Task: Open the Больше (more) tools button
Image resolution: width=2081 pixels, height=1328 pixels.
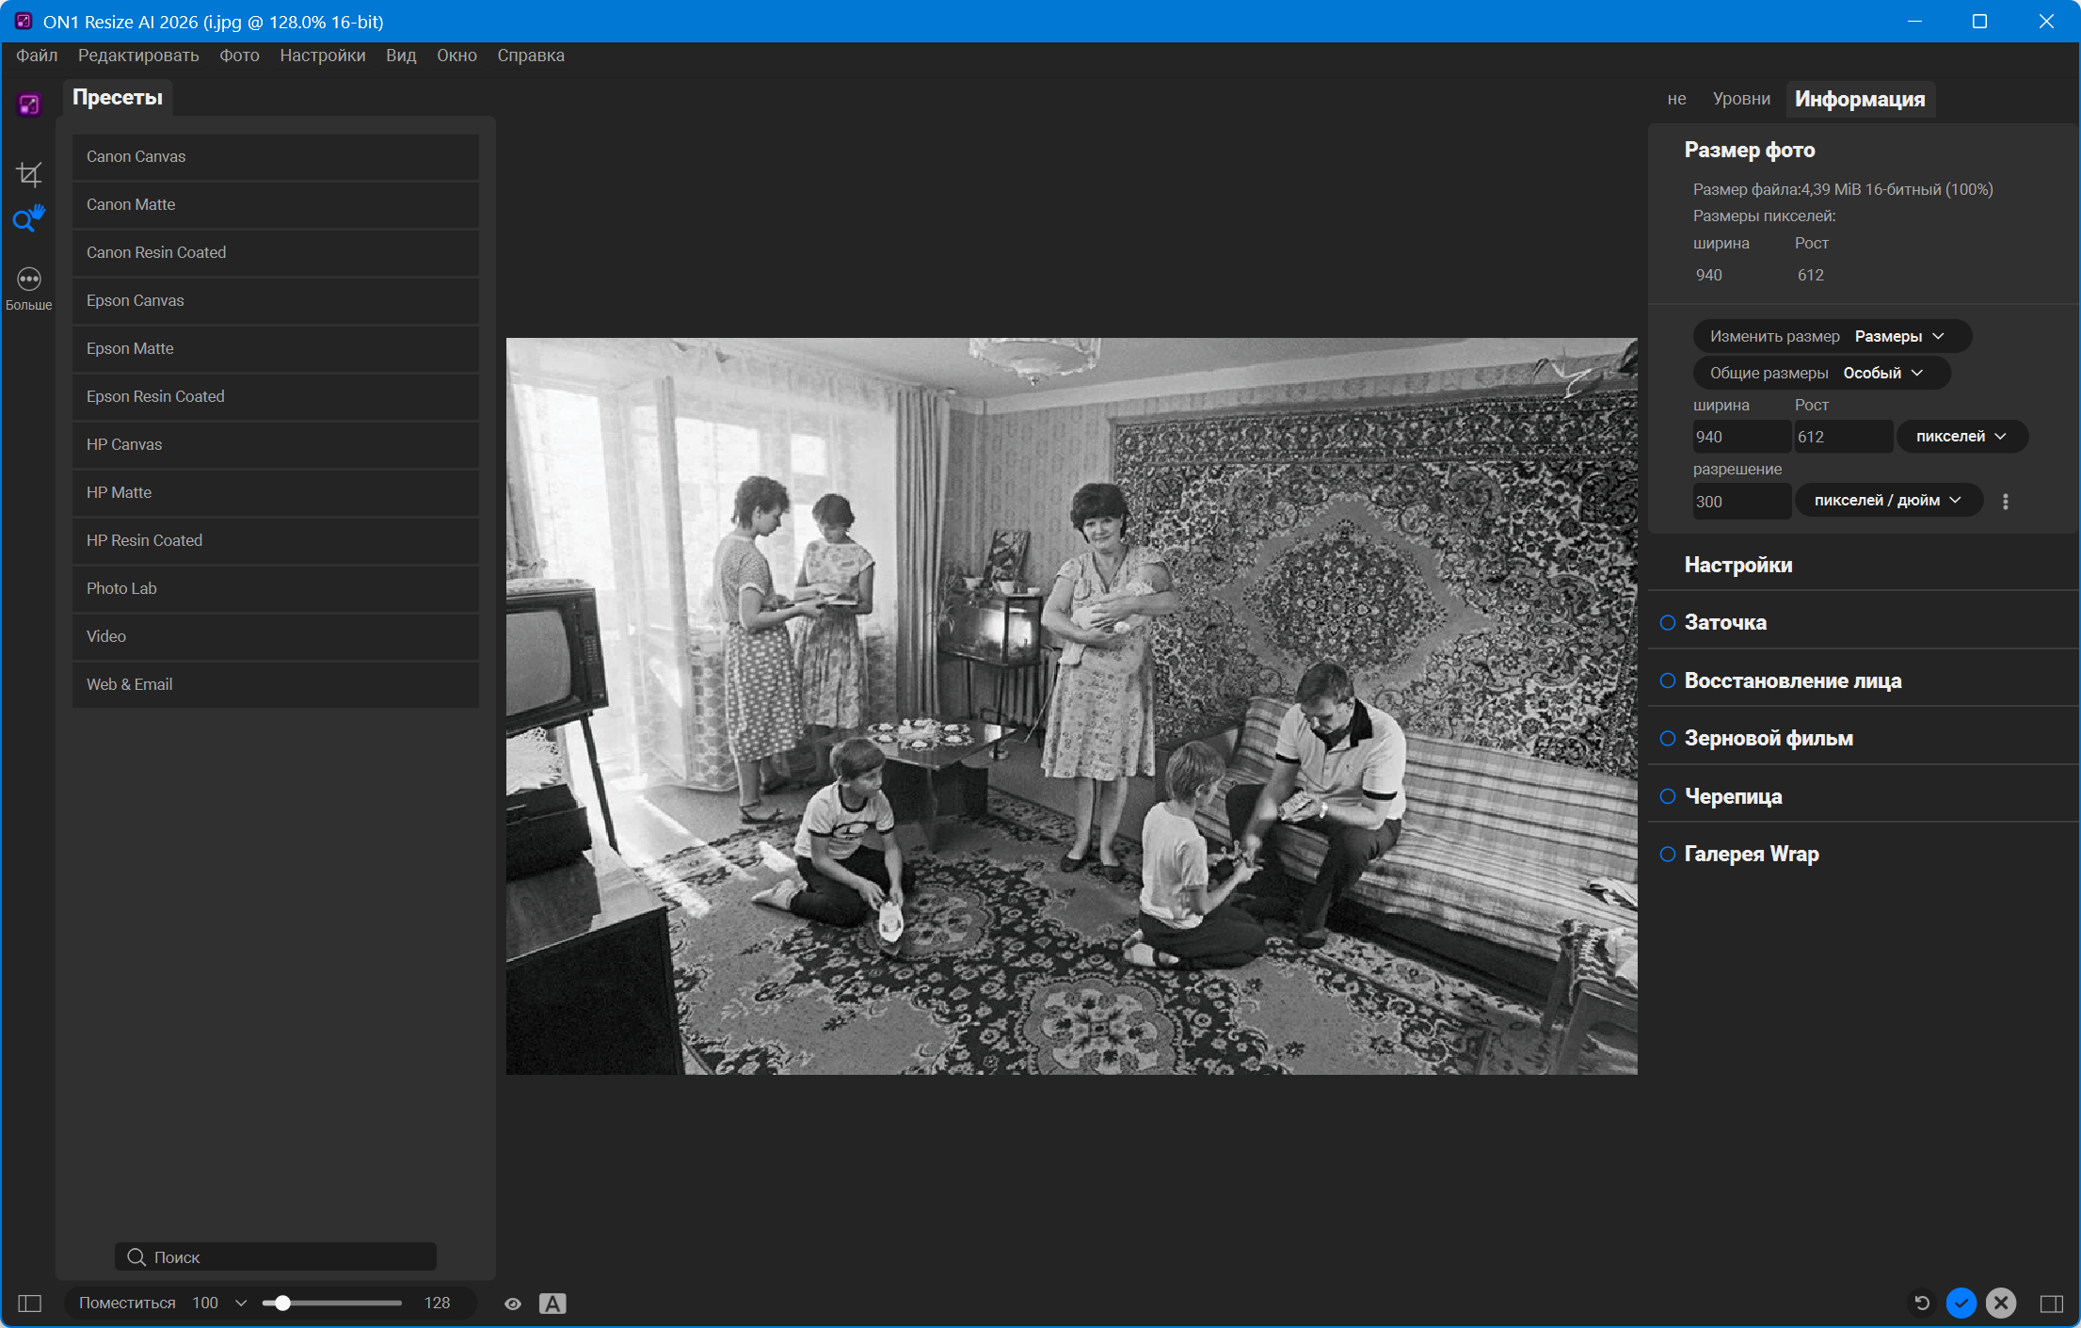Action: click(29, 287)
